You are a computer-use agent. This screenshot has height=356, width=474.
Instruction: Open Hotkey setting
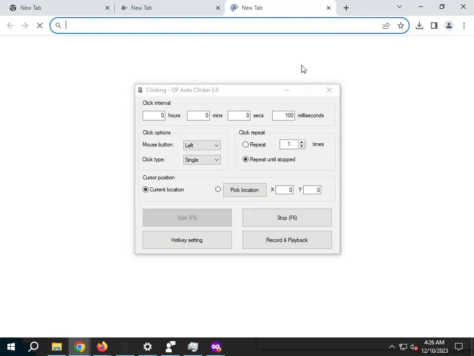[187, 240]
